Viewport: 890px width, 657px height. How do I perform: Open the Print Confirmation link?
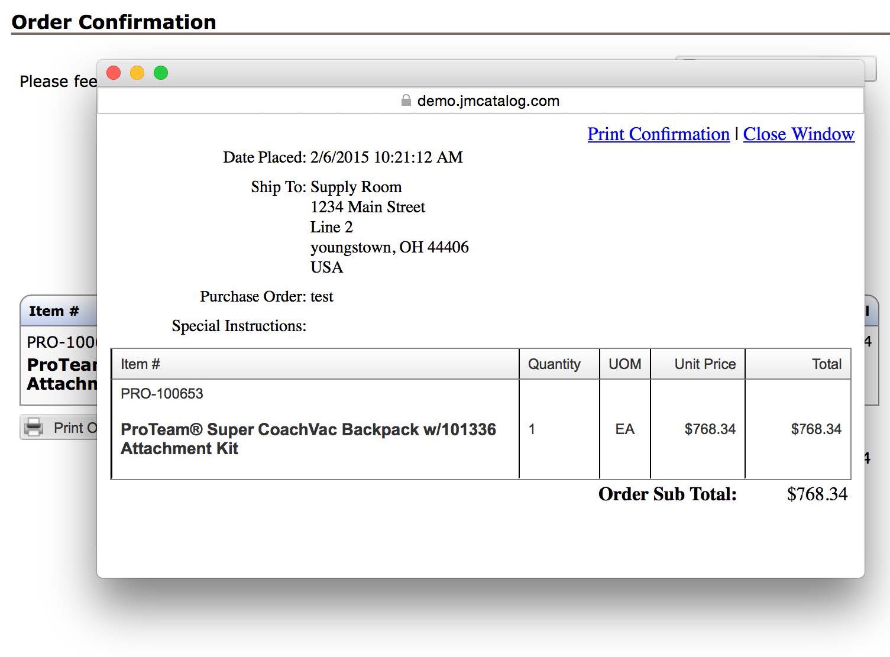pyautogui.click(x=658, y=134)
